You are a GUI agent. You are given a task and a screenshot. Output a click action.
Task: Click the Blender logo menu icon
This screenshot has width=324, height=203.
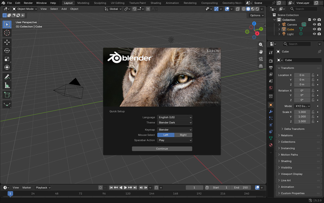(3, 3)
